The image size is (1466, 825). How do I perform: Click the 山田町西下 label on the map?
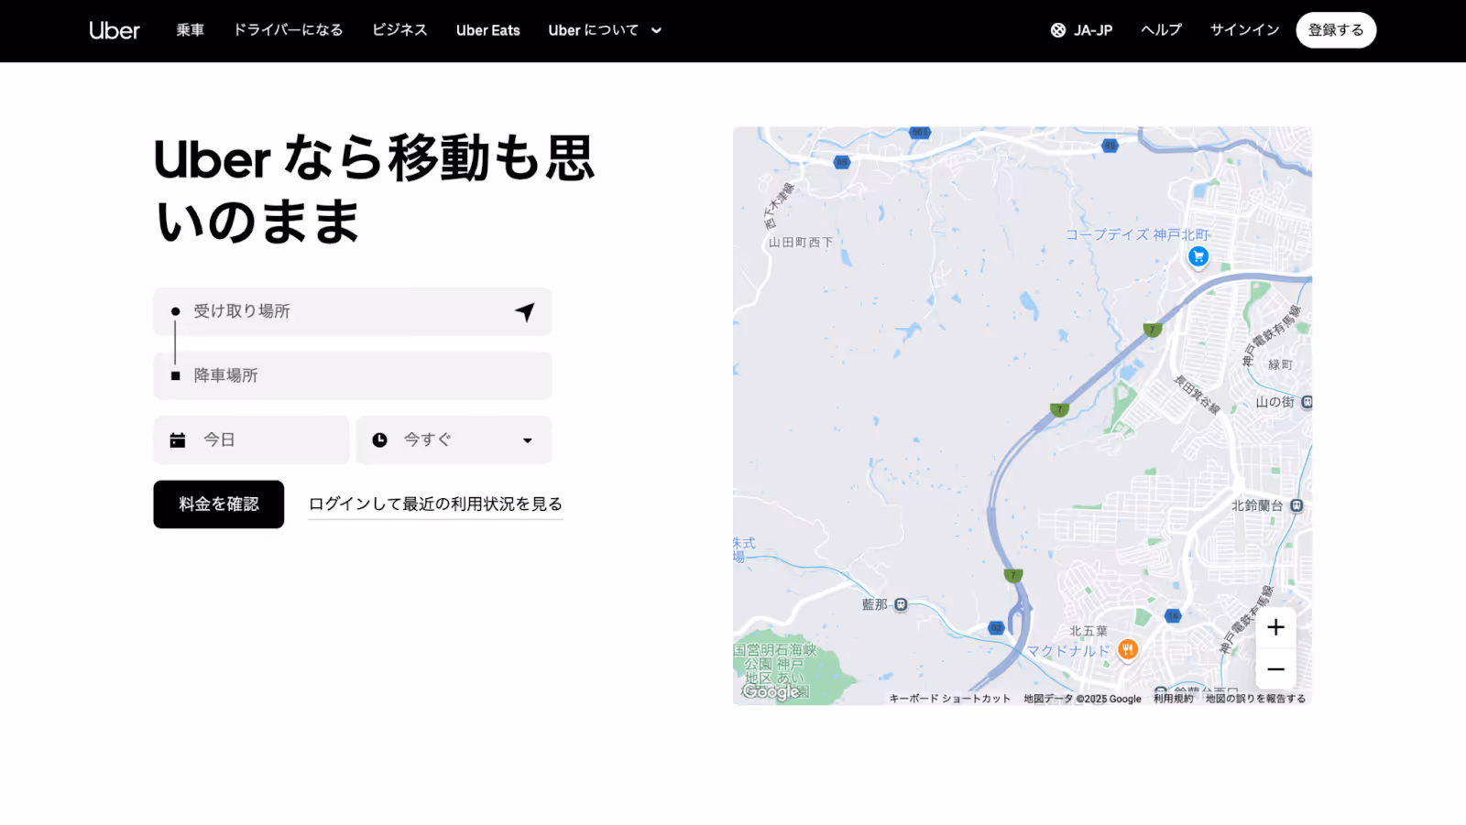coord(801,243)
